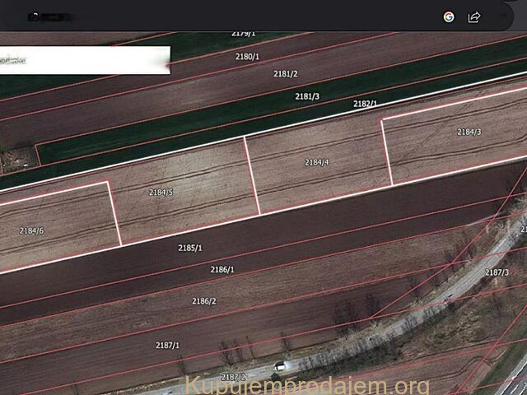
Task: Click parcel label 2182/1
Action: [365, 104]
